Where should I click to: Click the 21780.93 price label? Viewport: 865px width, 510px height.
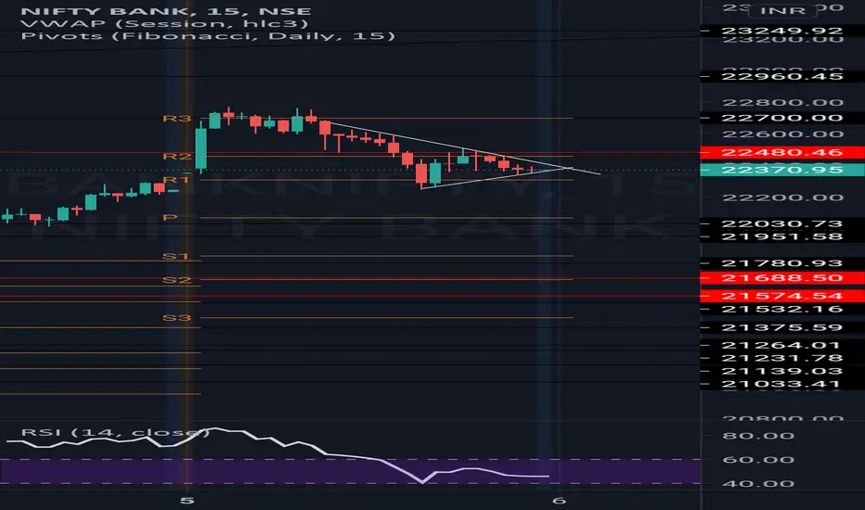(781, 263)
